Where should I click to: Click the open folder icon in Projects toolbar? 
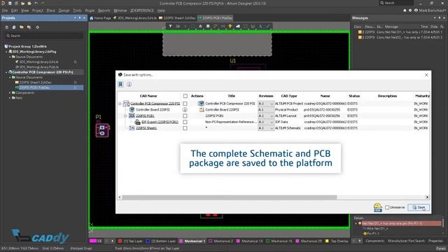(22, 27)
